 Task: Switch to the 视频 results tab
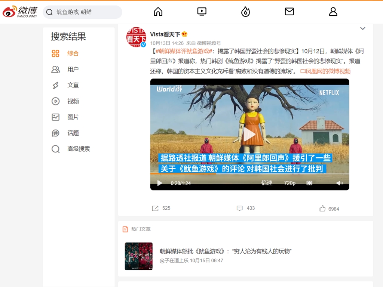click(73, 101)
